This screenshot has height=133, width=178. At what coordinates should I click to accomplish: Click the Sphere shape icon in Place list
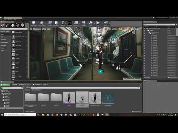tap(13, 59)
